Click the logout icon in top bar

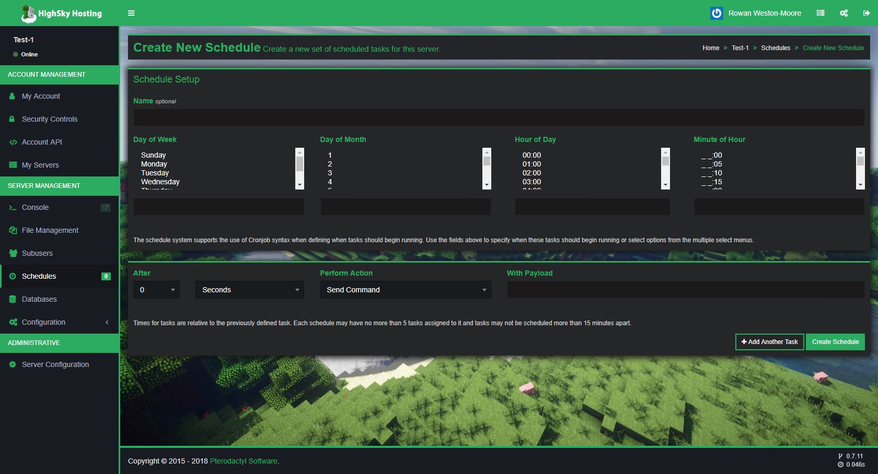(x=866, y=13)
